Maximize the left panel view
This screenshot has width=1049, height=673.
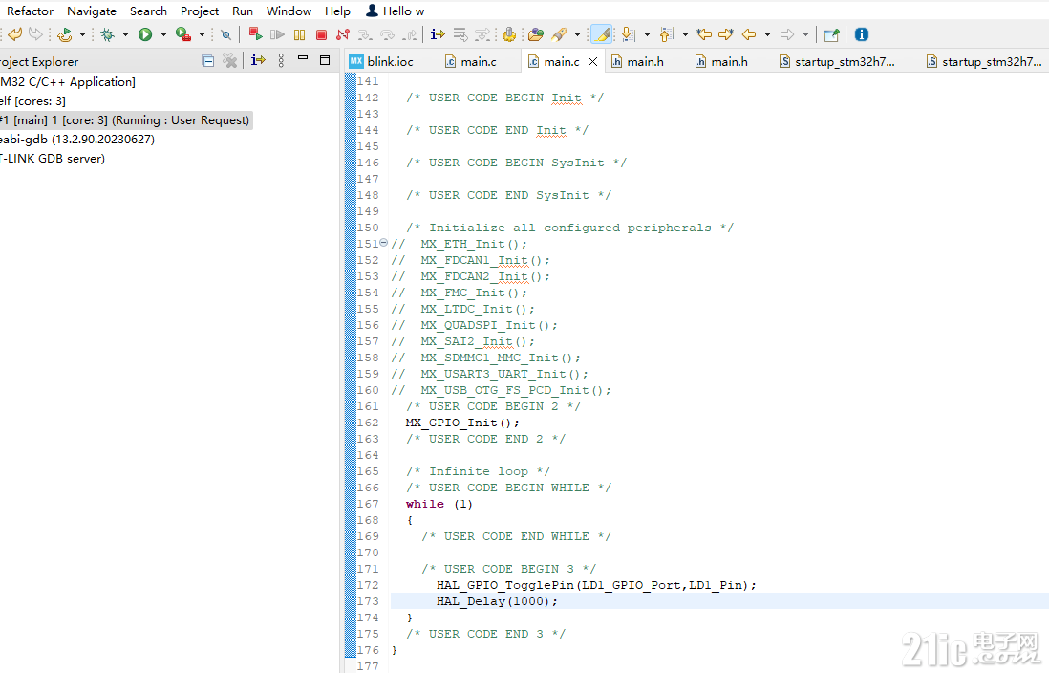tap(325, 60)
